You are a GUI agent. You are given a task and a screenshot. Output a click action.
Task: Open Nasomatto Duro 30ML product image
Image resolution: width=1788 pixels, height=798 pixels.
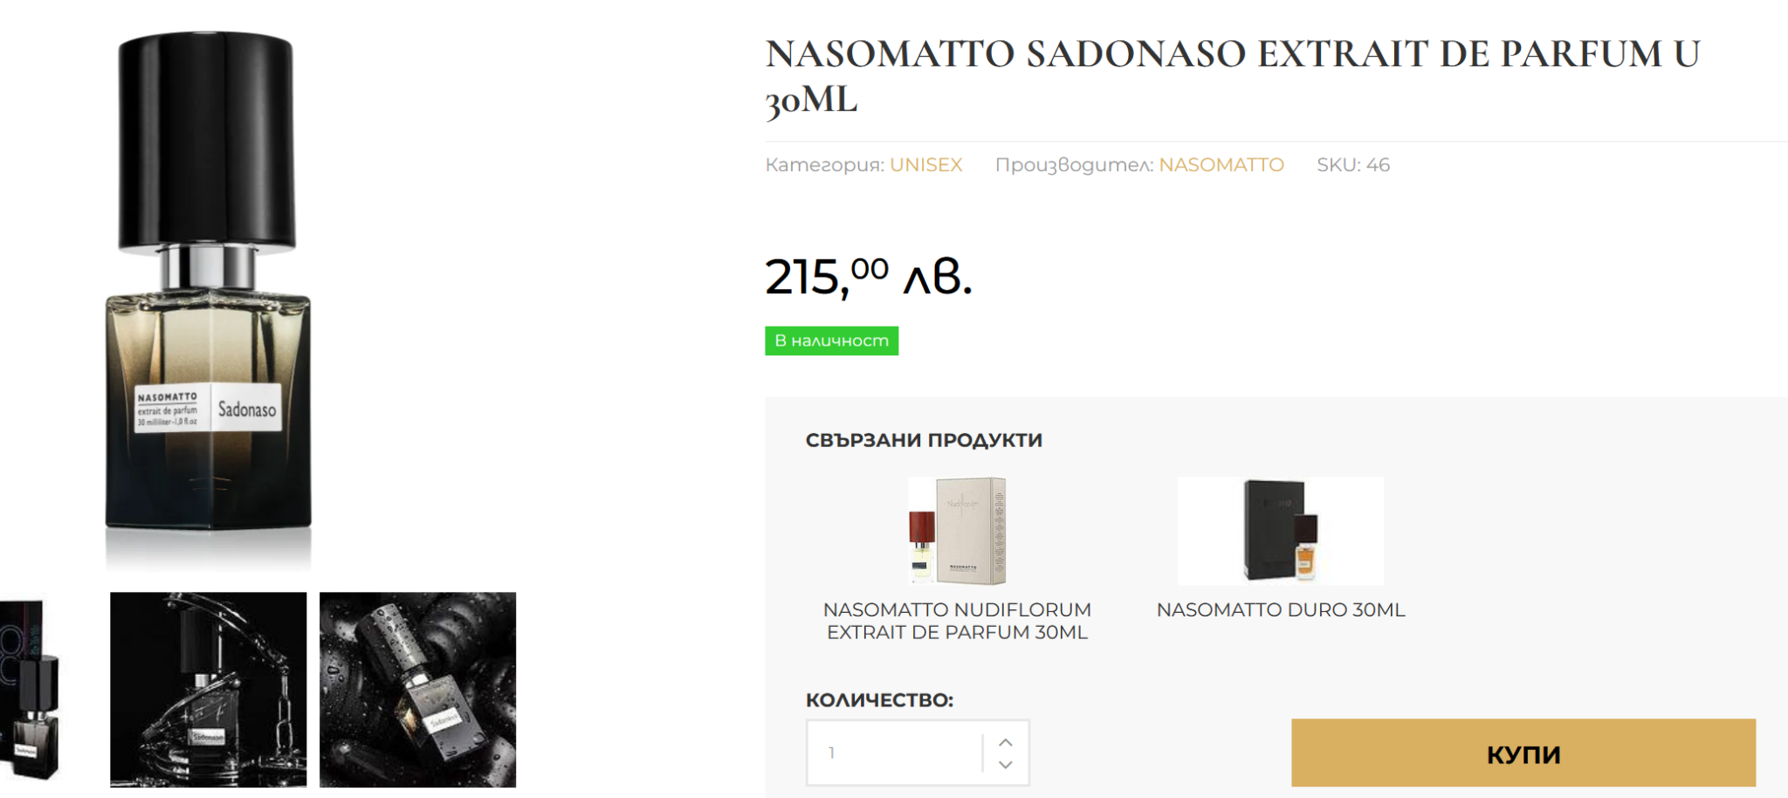pos(1280,531)
